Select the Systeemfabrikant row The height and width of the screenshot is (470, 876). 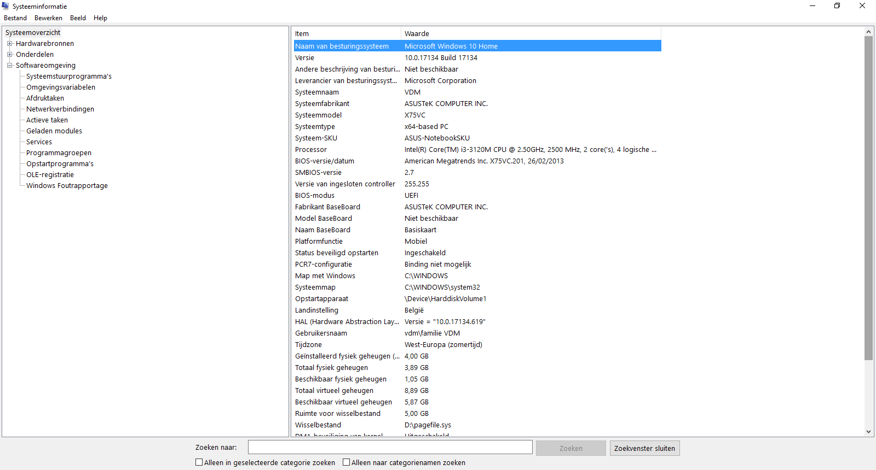[x=477, y=104]
